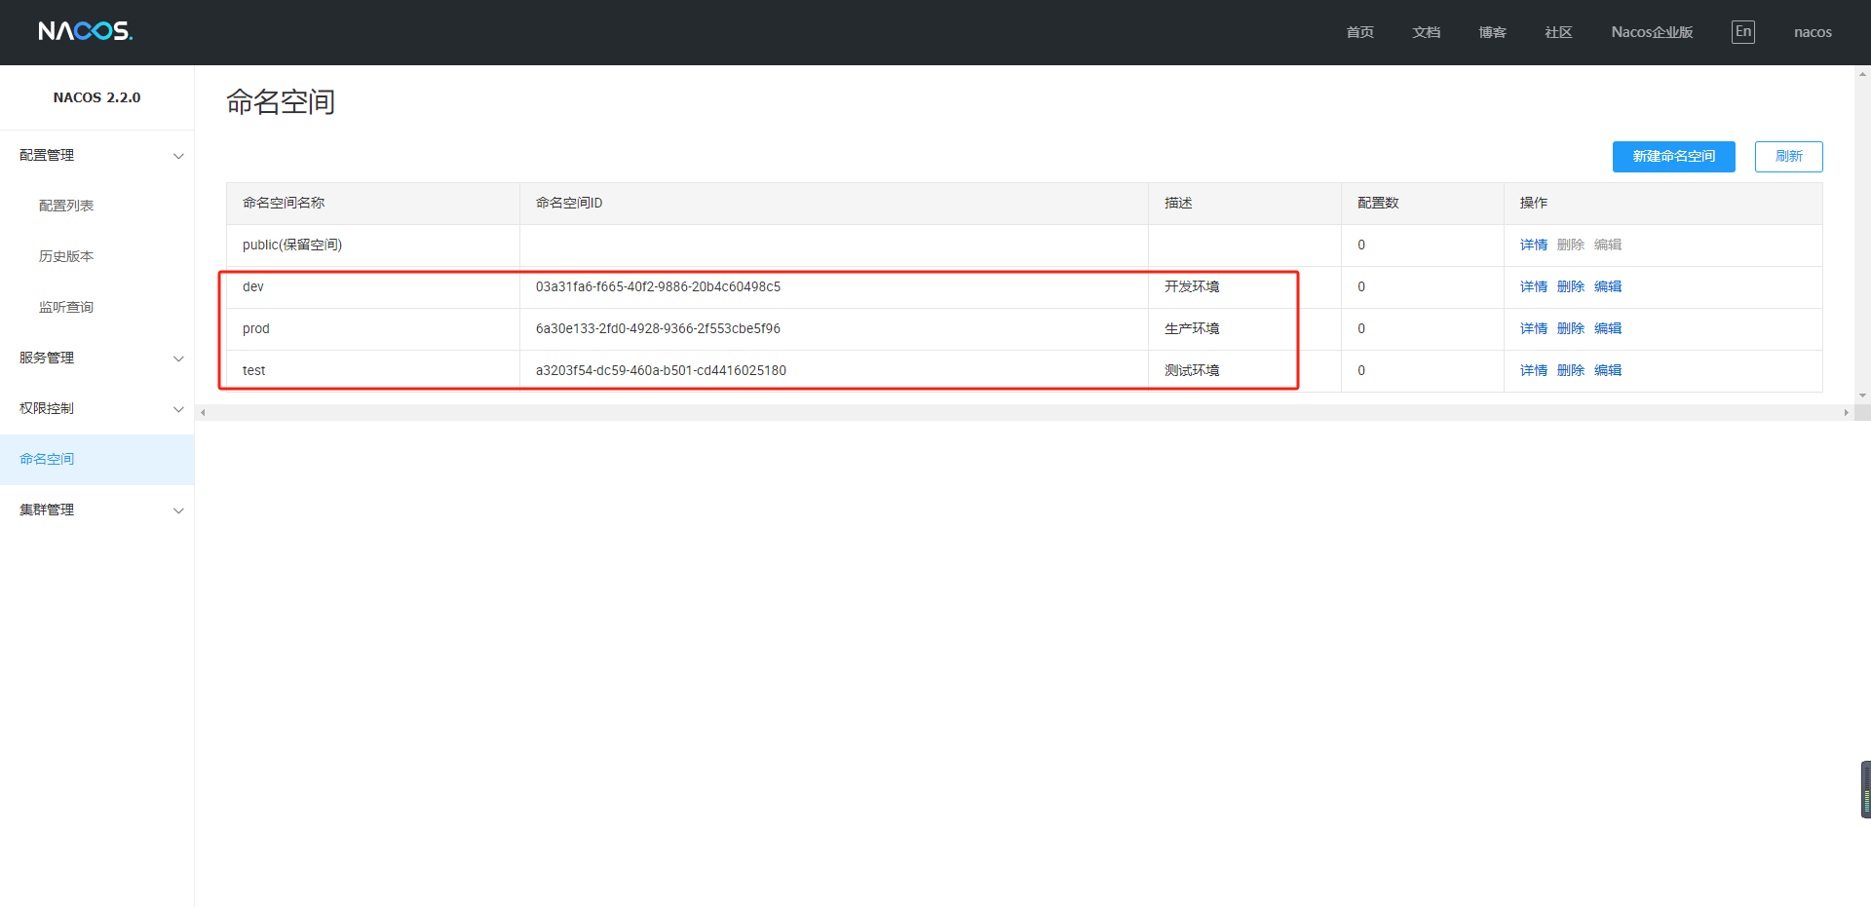The image size is (1871, 907).
Task: Select namespace ID a3203f54-dc59-460a-b501-cd4416025180
Action: (x=661, y=370)
